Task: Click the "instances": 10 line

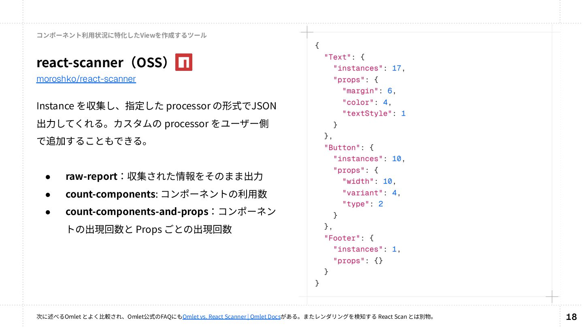Action: coord(369,159)
